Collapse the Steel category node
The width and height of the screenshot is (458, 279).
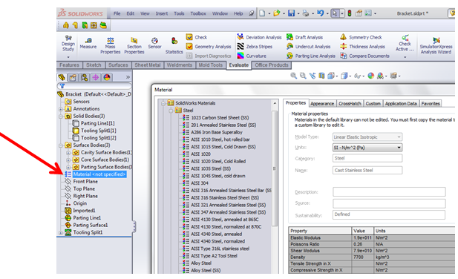click(x=171, y=111)
